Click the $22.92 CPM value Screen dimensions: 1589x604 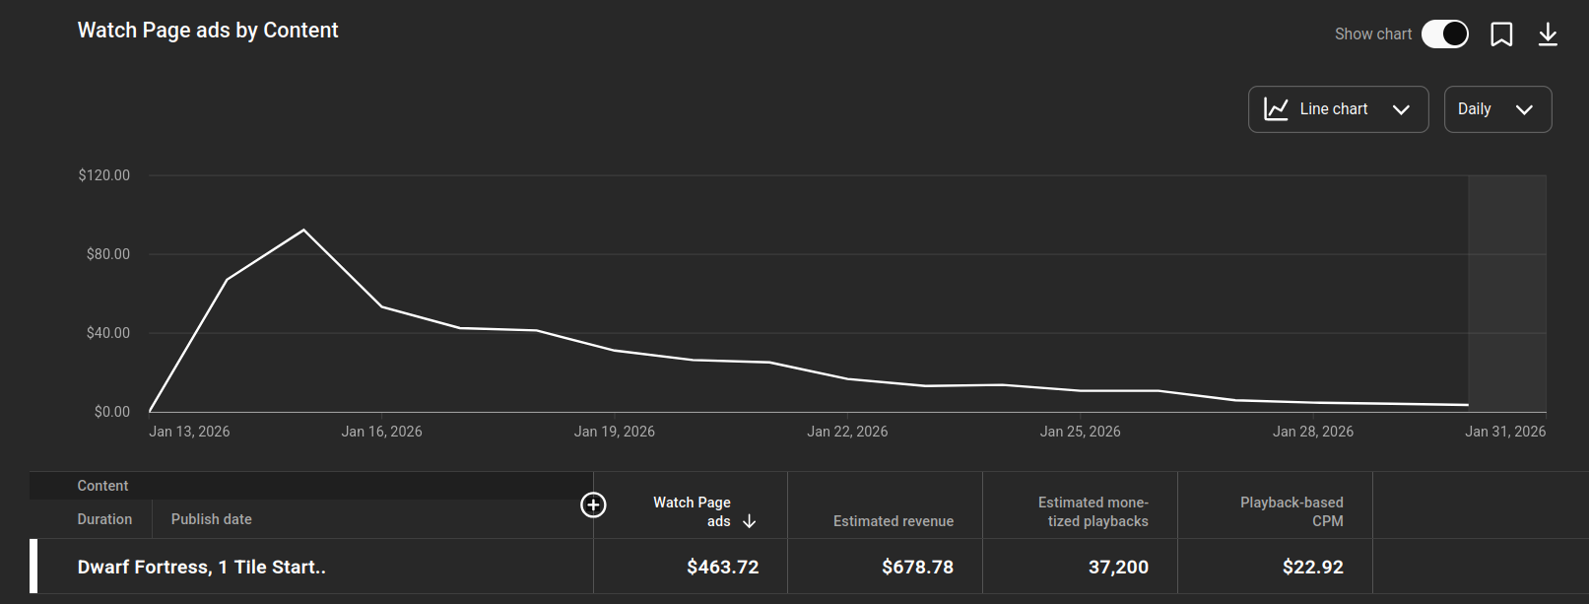(1312, 568)
